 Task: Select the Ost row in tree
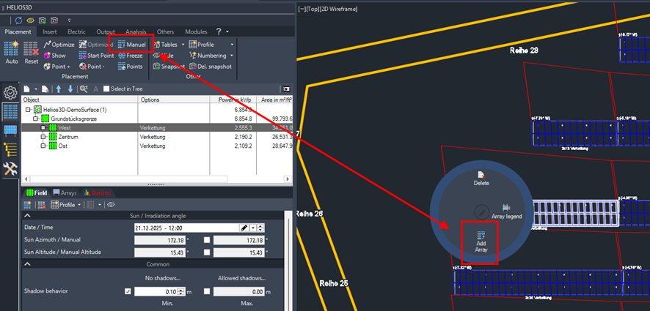pyautogui.click(x=157, y=146)
